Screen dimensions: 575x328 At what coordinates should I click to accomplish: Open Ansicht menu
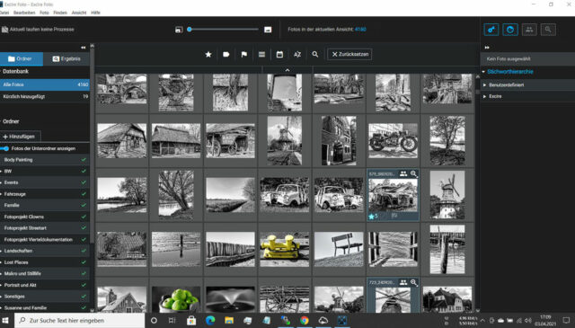(79, 13)
